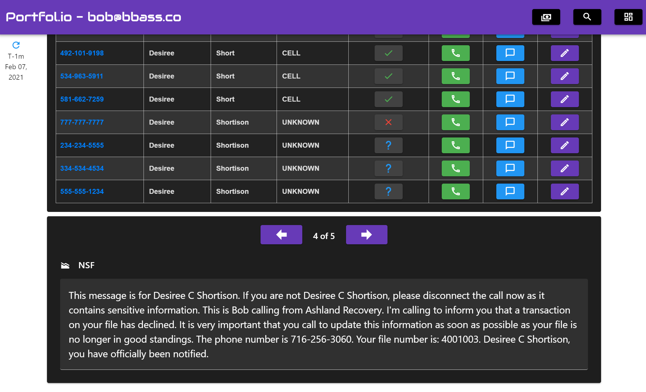Go to next script with right arrow
Viewport: 646px width, 392px height.
click(x=366, y=235)
